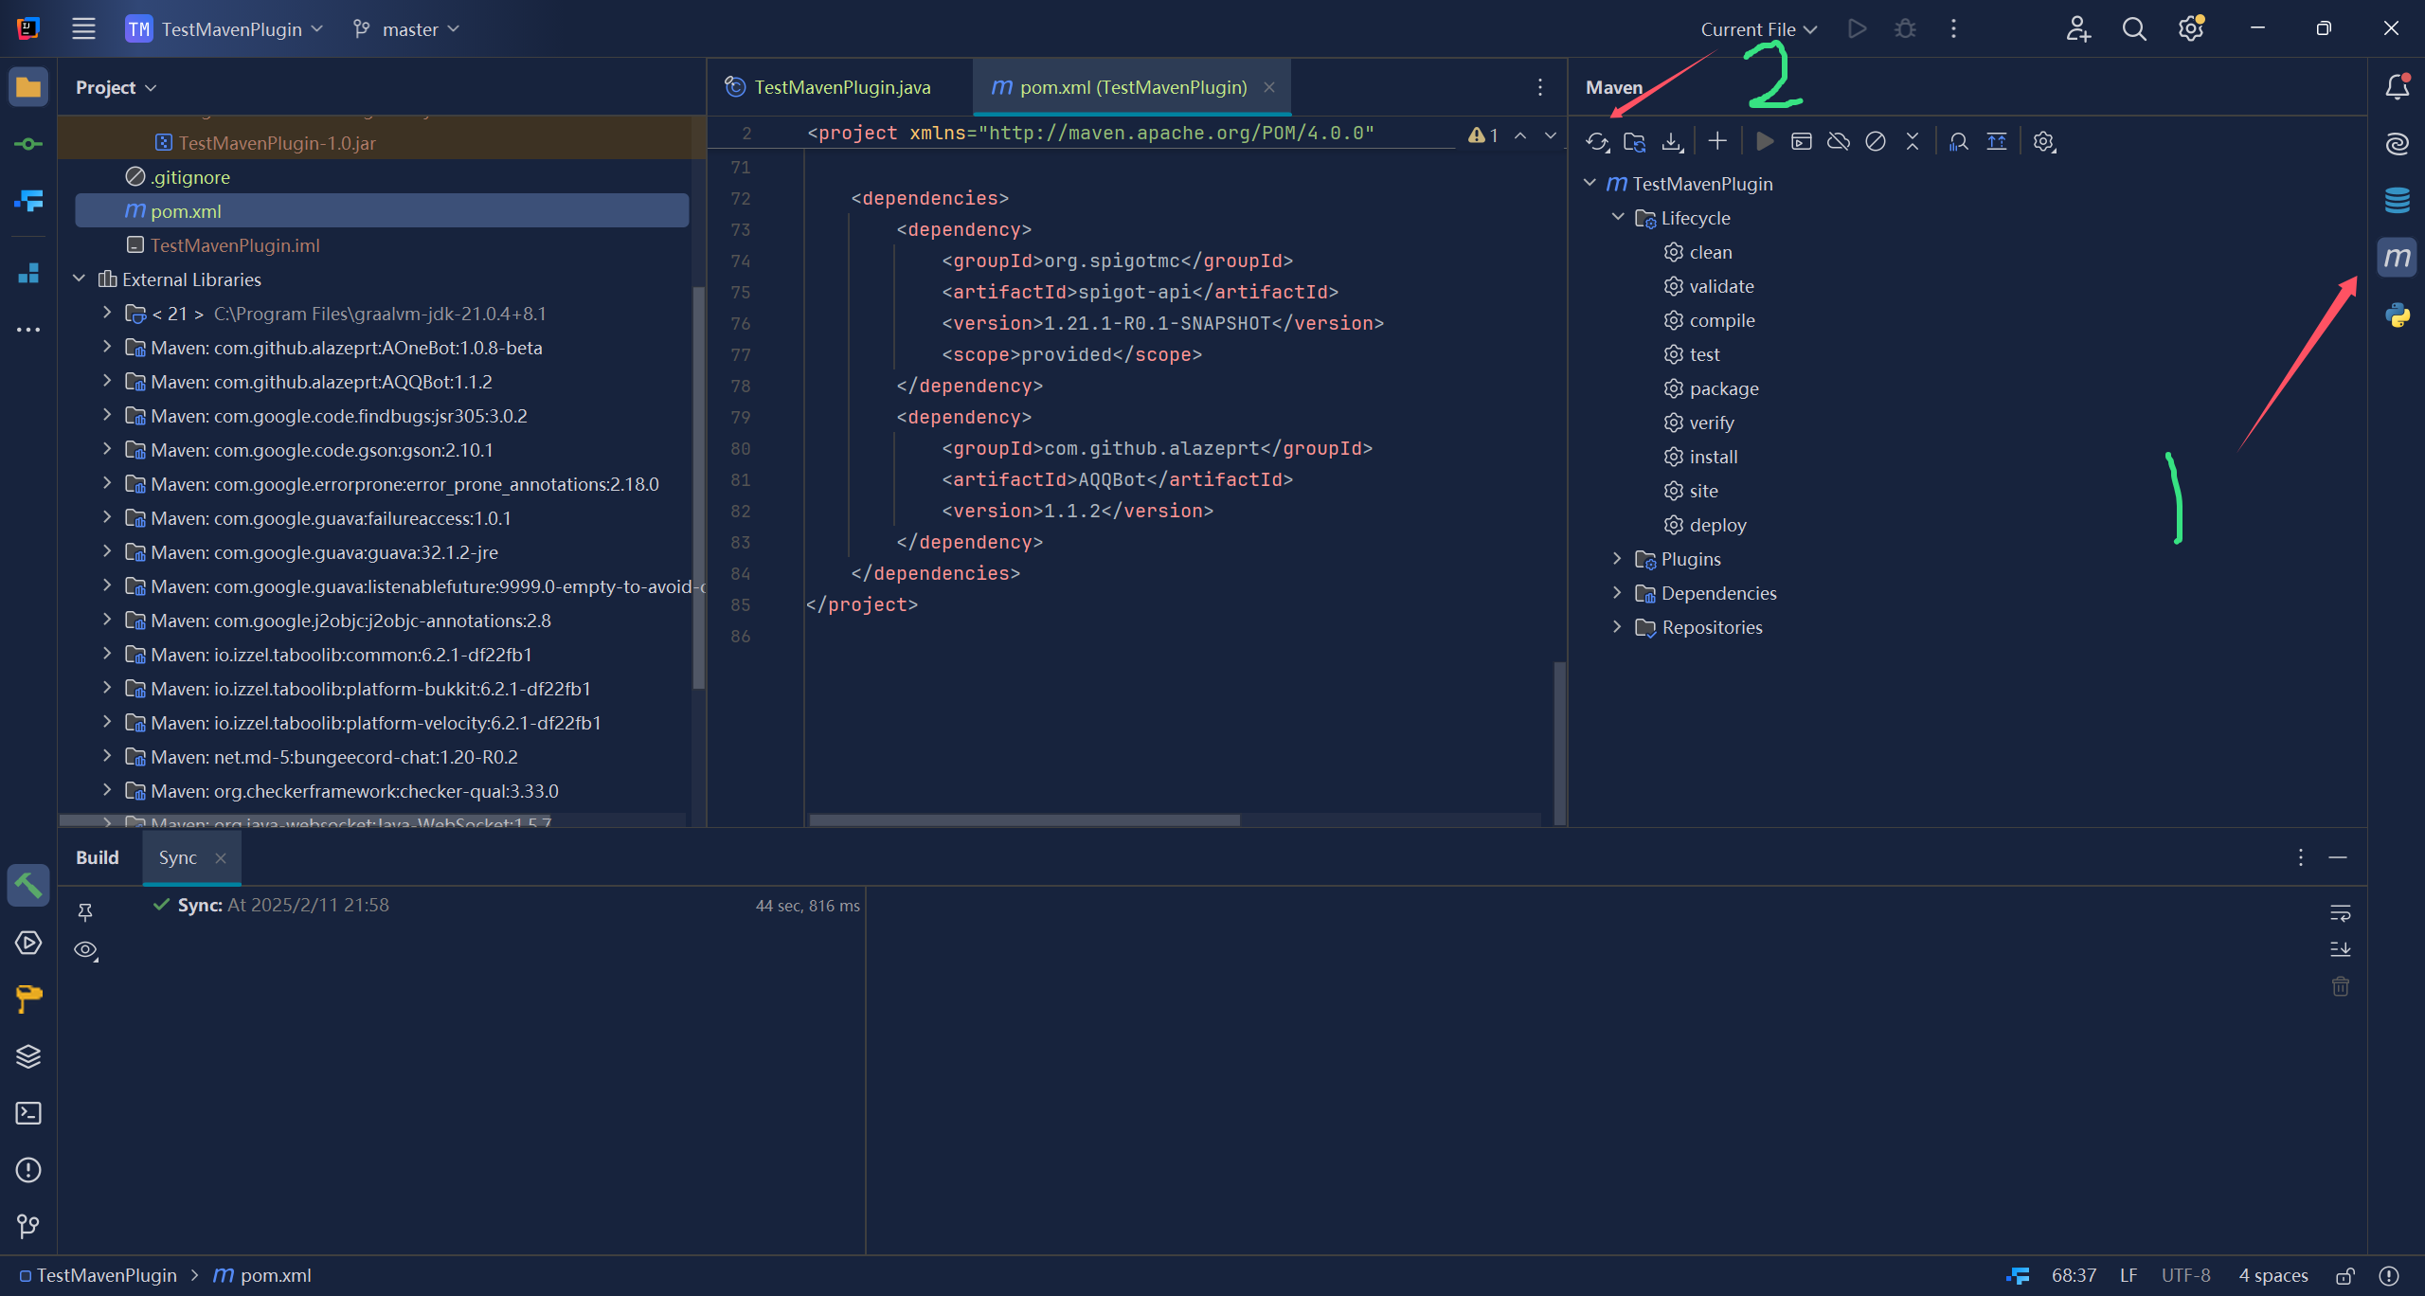Open main hamburger menu

pyautogui.click(x=83, y=29)
